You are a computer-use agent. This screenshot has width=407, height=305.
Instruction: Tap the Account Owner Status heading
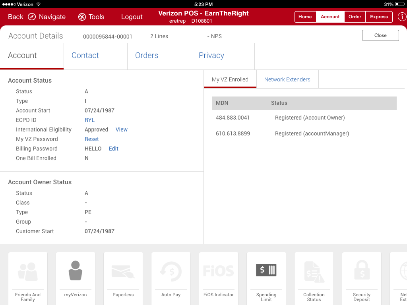[40, 182]
